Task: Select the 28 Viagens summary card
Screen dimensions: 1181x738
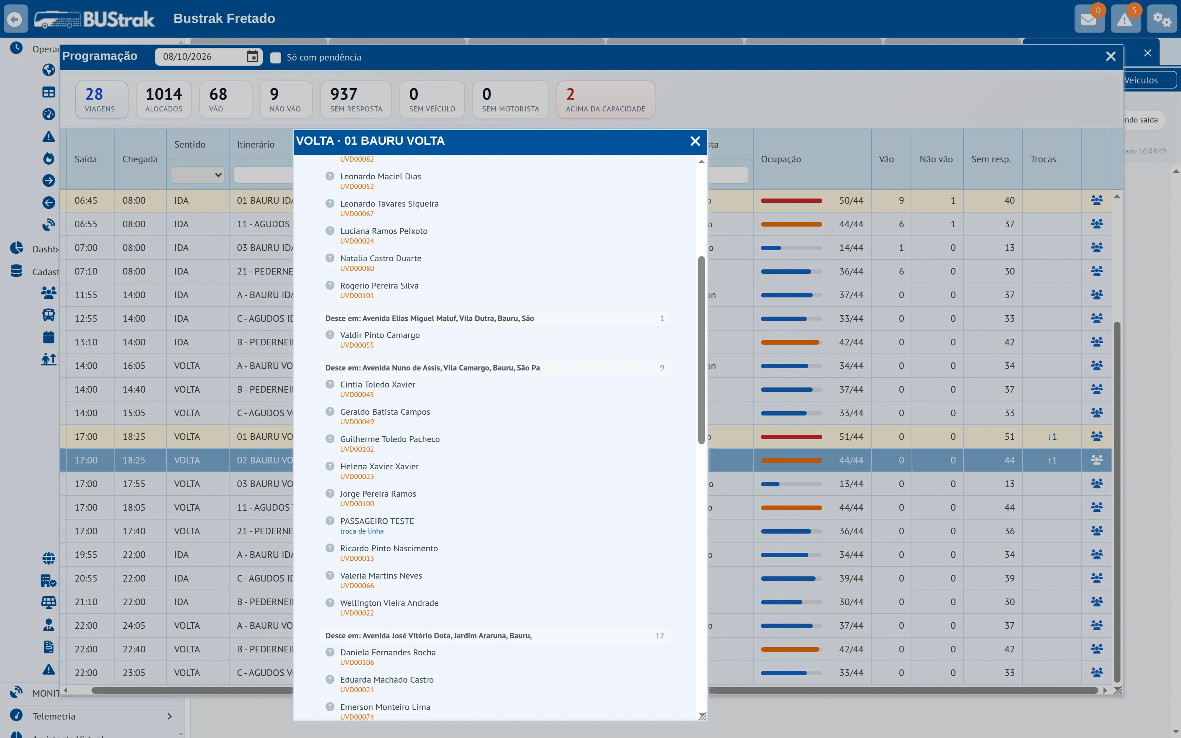Action: (101, 100)
